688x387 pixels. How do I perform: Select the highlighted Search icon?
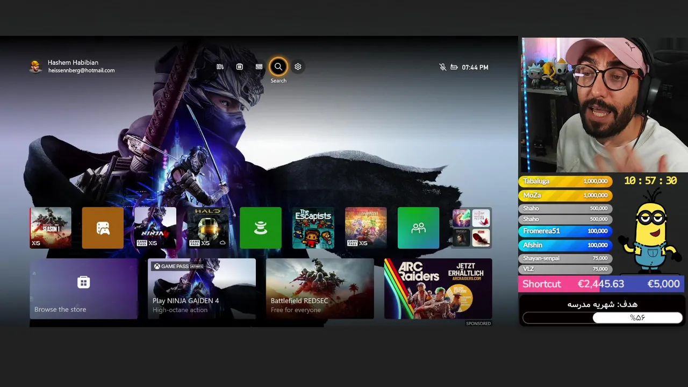(x=278, y=67)
